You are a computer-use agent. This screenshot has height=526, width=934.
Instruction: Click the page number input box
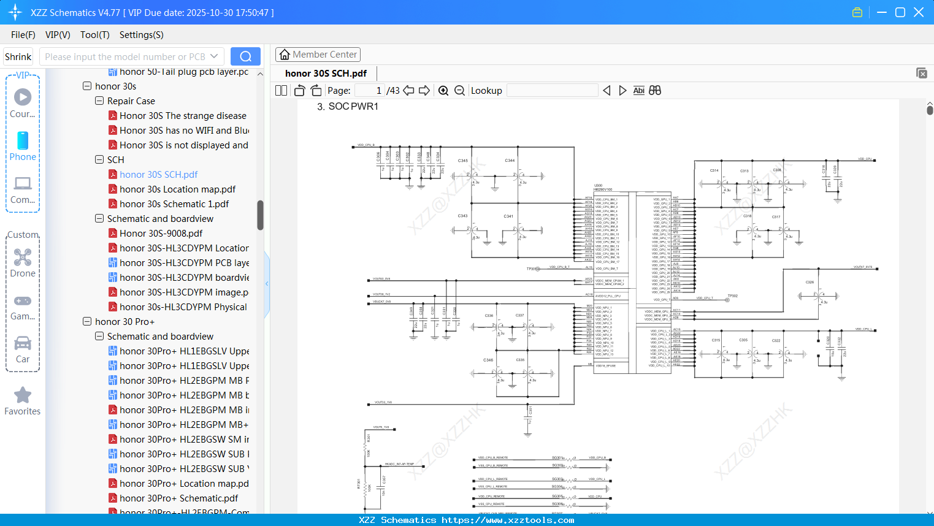(370, 91)
